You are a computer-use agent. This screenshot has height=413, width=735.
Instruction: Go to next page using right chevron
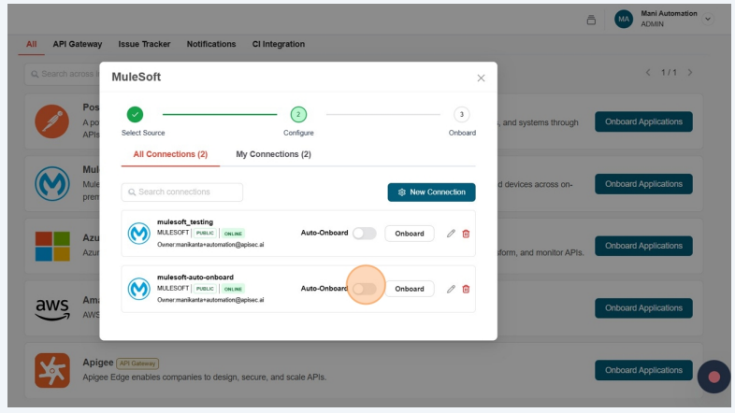tap(690, 73)
